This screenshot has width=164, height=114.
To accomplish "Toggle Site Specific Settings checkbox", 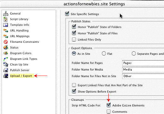I will [x=67, y=14].
